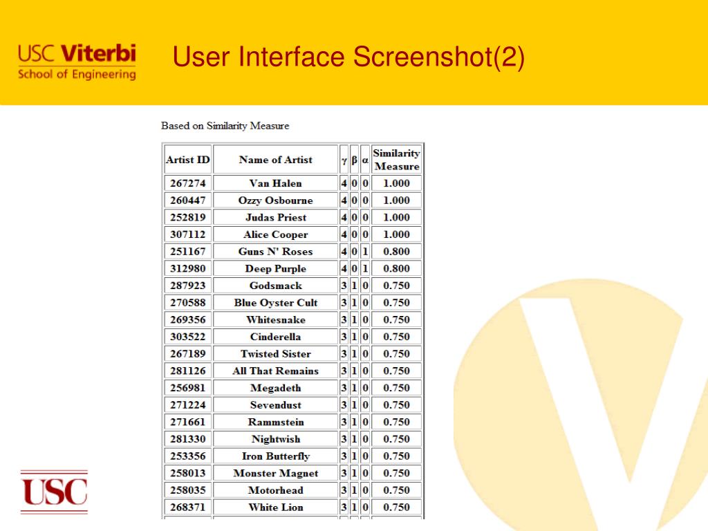This screenshot has width=708, height=531.
Task: Click artist ID 270588
Action: 188,303
